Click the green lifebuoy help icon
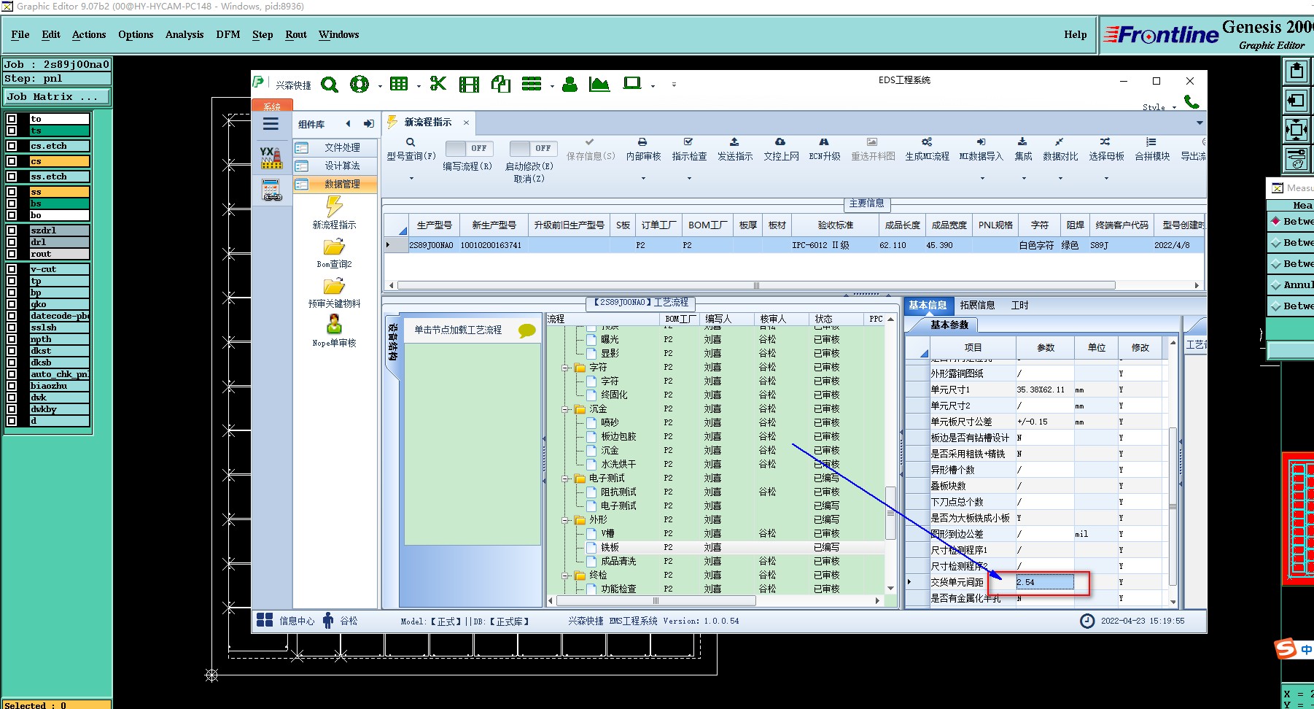The width and height of the screenshot is (1314, 709). (x=359, y=85)
